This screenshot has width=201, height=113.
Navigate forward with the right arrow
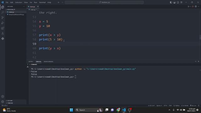(x=62, y=2)
